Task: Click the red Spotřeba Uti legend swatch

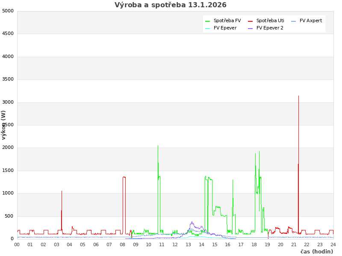Action: click(x=250, y=21)
